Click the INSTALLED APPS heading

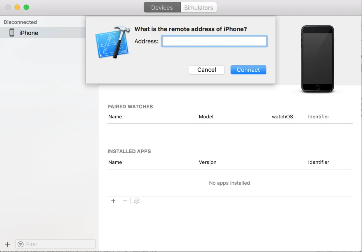click(x=129, y=151)
